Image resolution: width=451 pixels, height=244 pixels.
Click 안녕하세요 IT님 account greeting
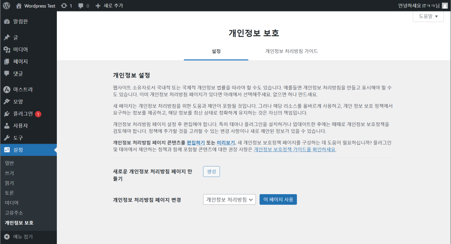pos(419,6)
